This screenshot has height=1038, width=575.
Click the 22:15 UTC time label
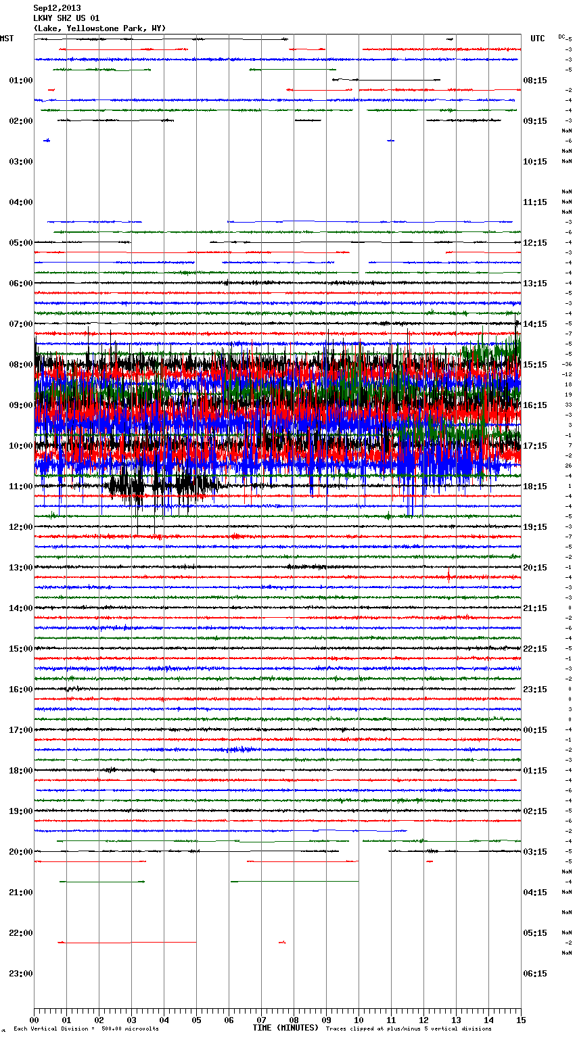535,649
